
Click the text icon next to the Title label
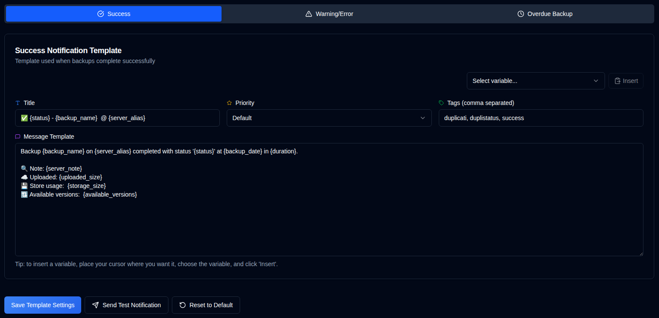(18, 102)
